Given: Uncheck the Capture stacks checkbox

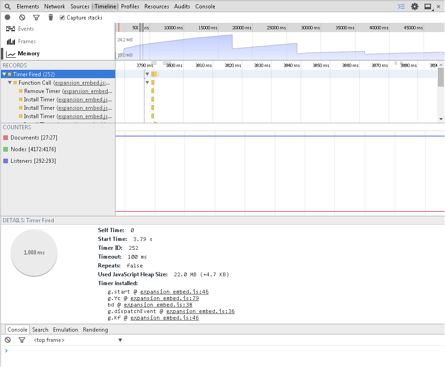Looking at the screenshot, I should 62,18.
